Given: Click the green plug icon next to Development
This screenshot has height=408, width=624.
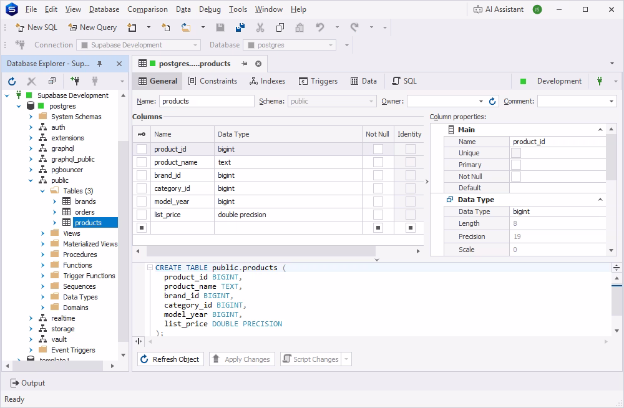Looking at the screenshot, I should pyautogui.click(x=600, y=81).
